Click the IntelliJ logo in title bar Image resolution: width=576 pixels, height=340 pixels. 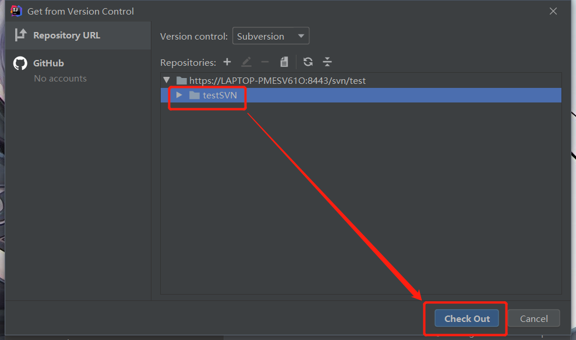point(16,11)
